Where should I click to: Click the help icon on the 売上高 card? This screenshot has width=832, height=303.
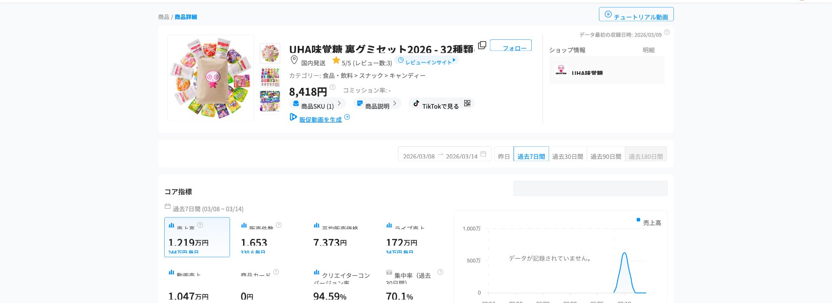[200, 225]
